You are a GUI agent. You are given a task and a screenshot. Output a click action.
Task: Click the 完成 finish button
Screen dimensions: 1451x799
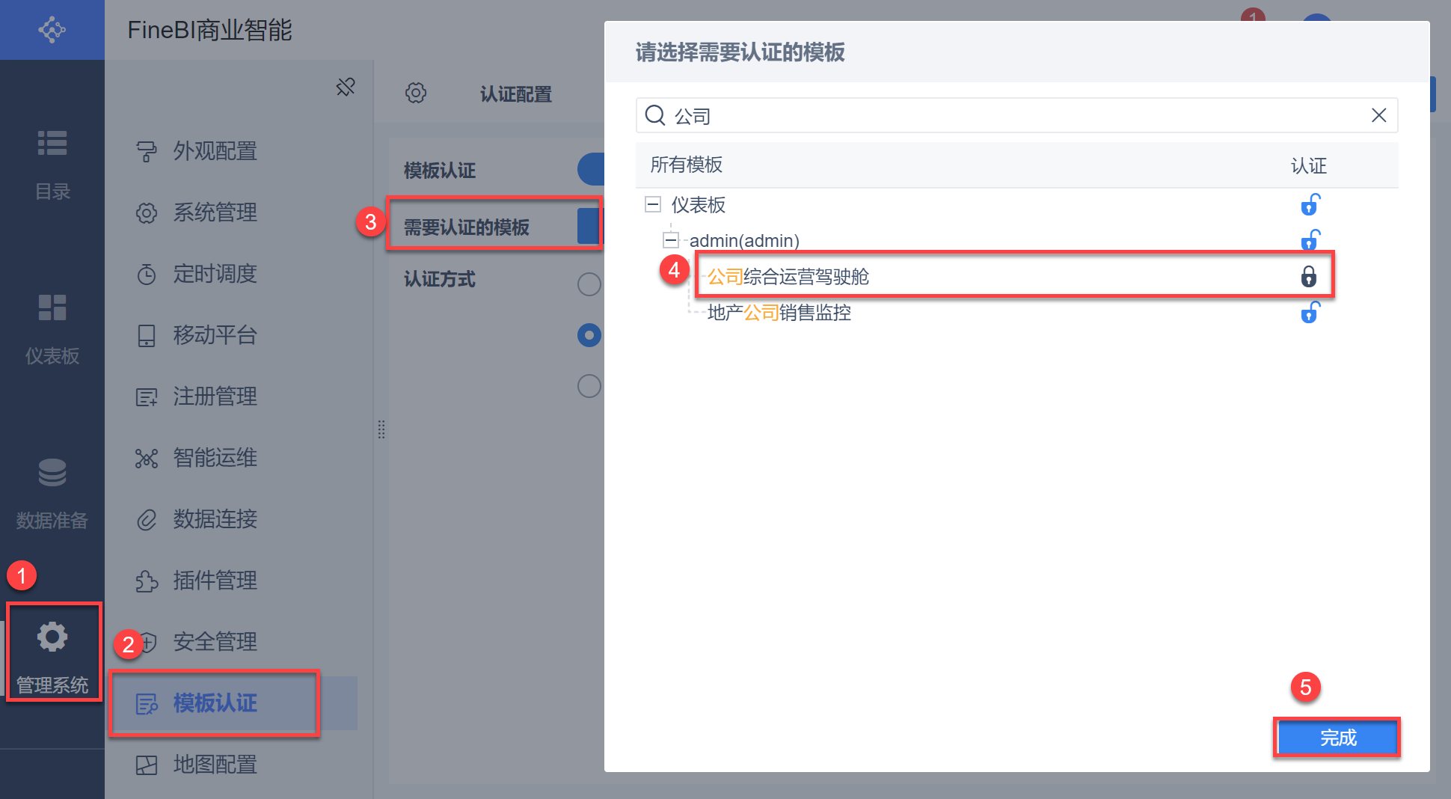click(x=1337, y=738)
